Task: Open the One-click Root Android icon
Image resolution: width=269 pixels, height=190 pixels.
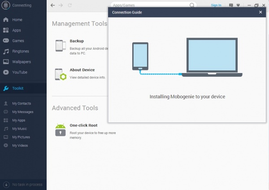Action: 61,130
